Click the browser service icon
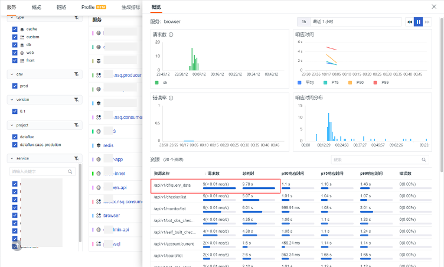 [x=99, y=216]
